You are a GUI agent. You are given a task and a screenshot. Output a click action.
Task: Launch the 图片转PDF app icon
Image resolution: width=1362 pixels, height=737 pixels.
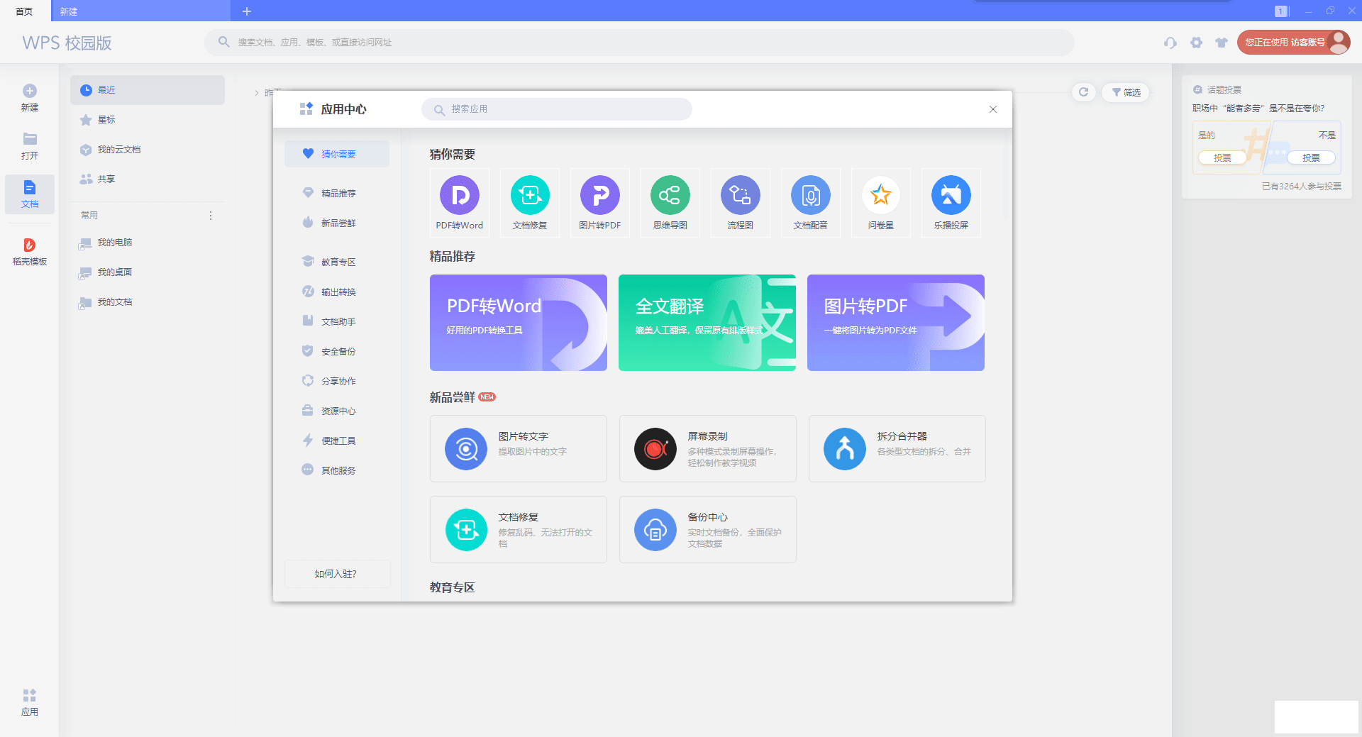coord(599,202)
